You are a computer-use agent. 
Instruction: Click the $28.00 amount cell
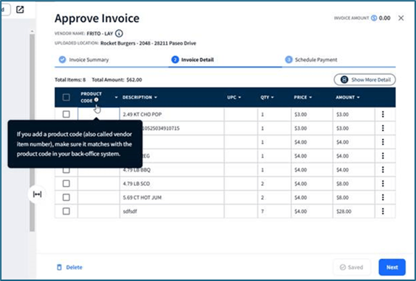[353, 211]
